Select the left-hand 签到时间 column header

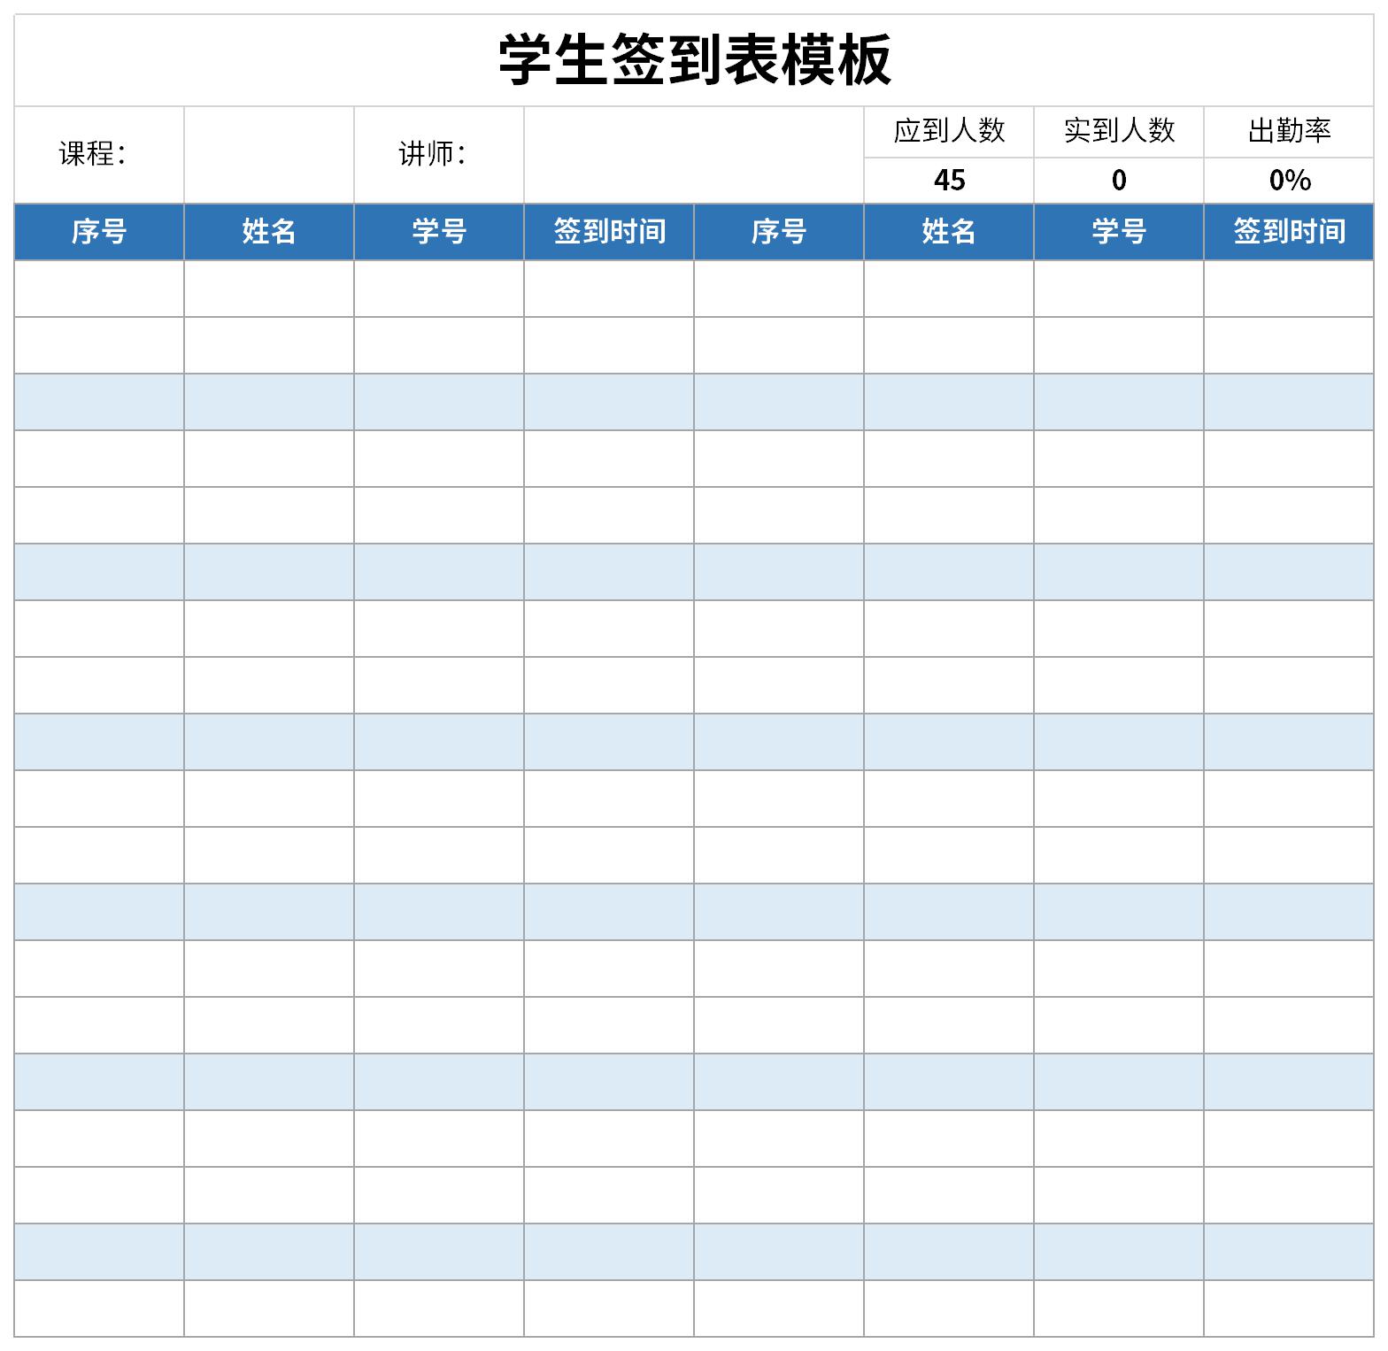pyautogui.click(x=608, y=232)
